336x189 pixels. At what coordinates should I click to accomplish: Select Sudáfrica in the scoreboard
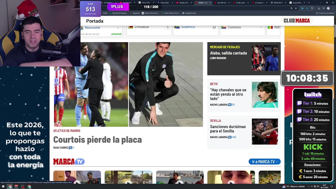point(188,27)
